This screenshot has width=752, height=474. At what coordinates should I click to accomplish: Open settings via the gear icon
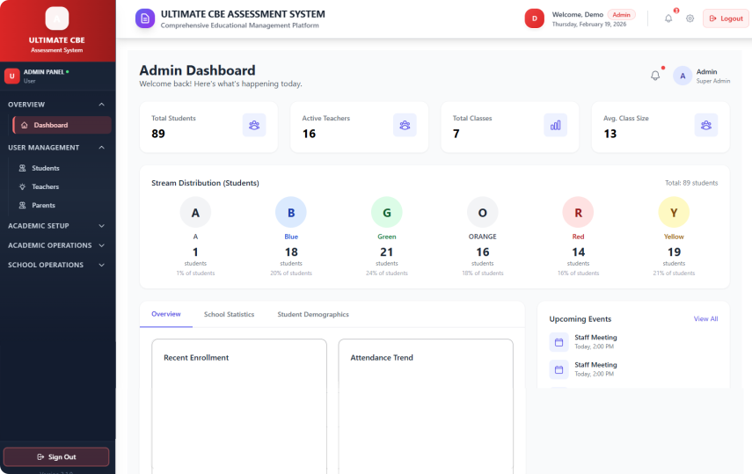coord(690,18)
